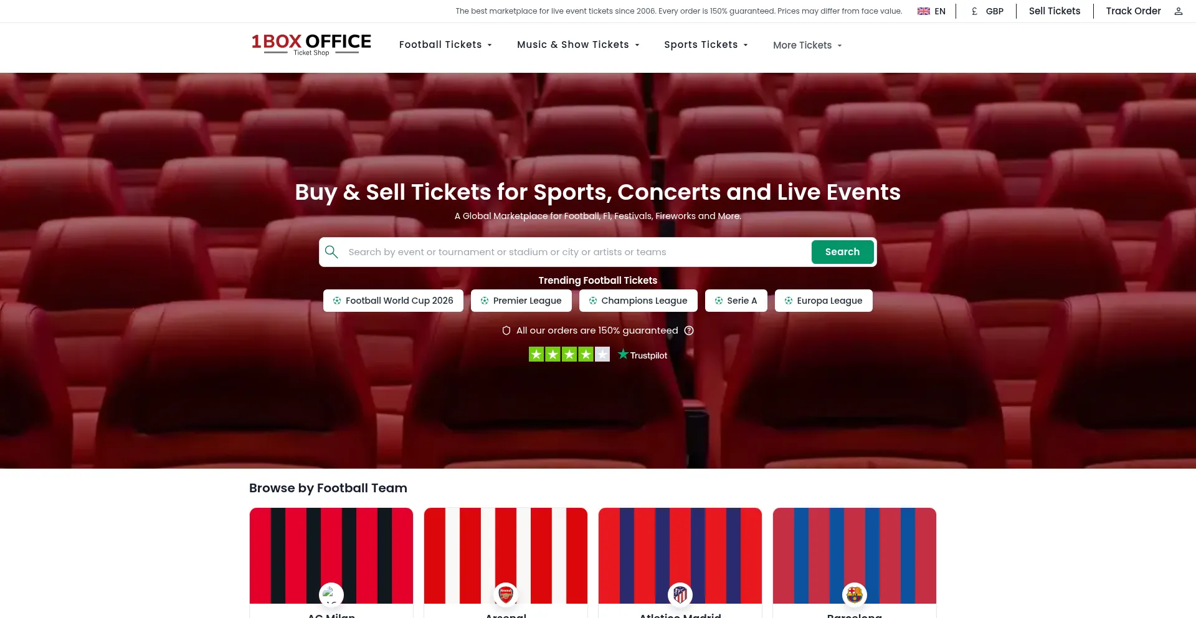Click the football icon on World Cup 2026 chip
The width and height of the screenshot is (1196, 618).
(337, 301)
